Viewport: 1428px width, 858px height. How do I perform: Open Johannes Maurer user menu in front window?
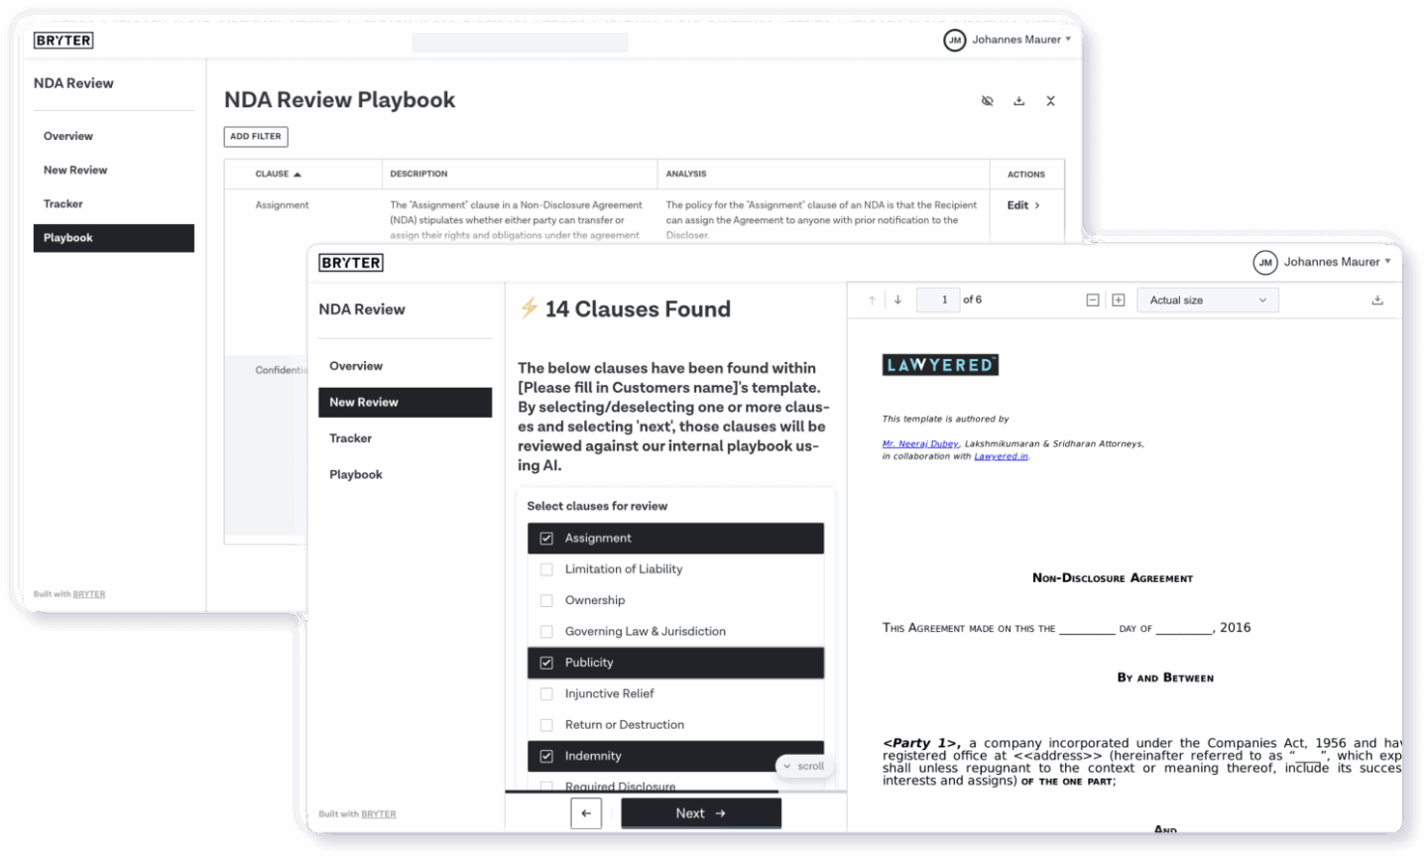click(x=1323, y=262)
